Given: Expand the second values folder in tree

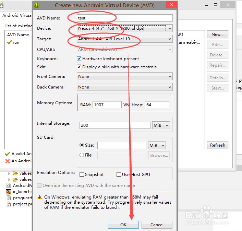Looking at the screenshot, I should pos(9,180).
